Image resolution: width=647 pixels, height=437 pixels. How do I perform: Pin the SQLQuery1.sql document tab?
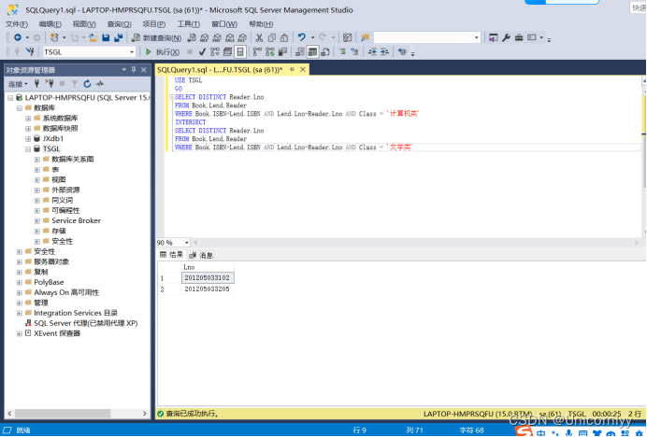click(x=292, y=70)
